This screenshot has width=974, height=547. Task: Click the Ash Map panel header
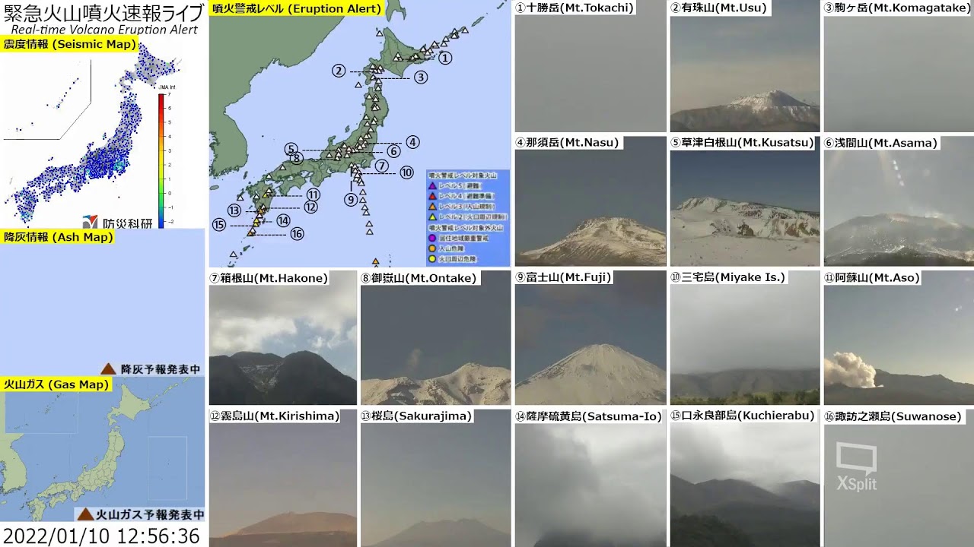(58, 237)
